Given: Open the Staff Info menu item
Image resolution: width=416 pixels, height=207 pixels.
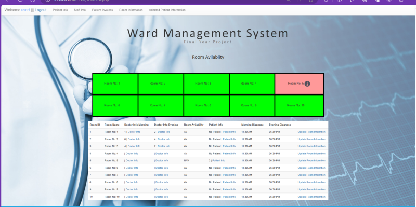Looking at the screenshot, I should (80, 10).
